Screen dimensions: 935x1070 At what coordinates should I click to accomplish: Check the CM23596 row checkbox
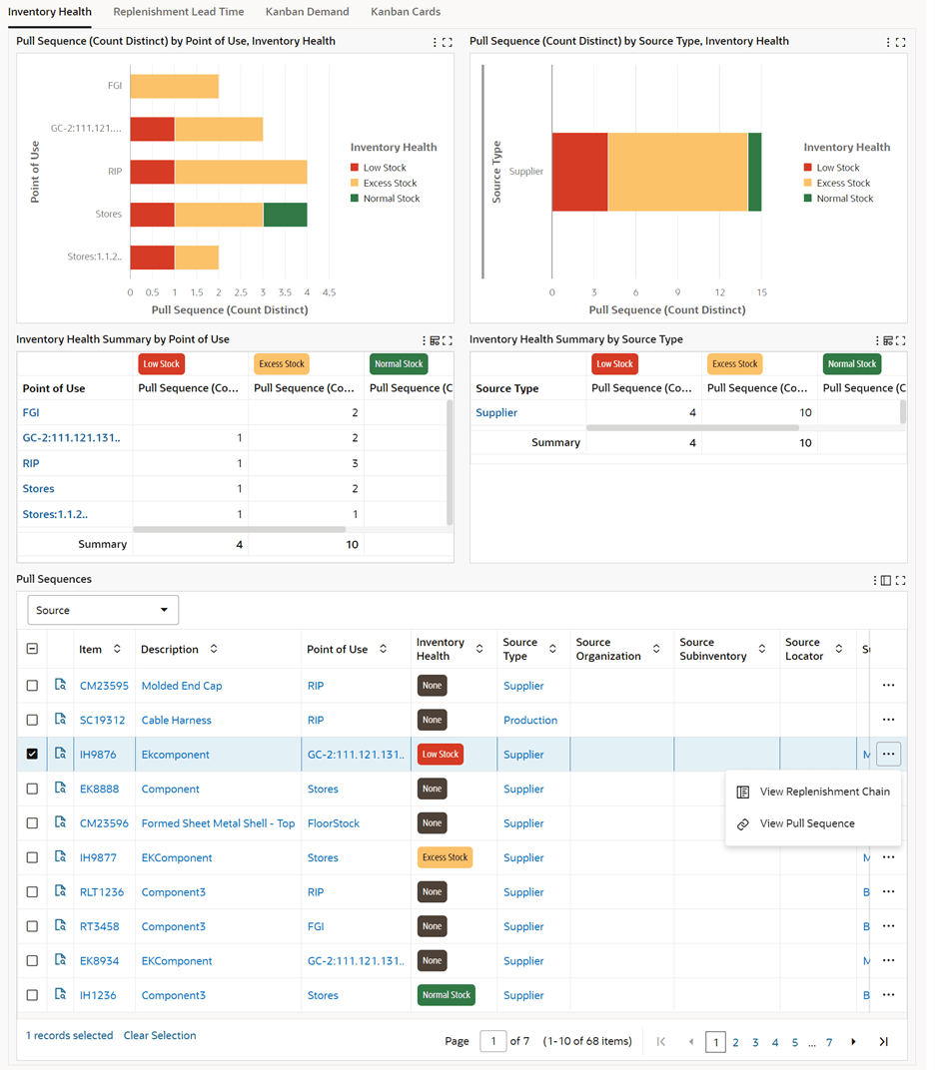click(x=32, y=823)
